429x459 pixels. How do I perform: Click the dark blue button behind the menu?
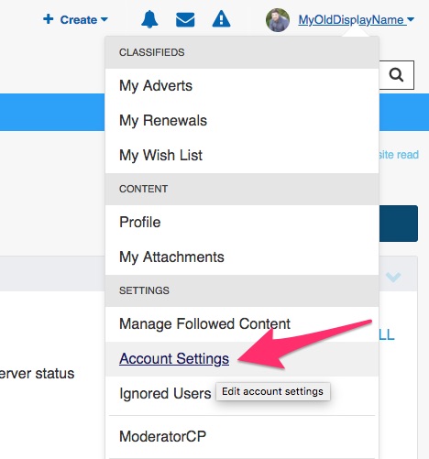(399, 224)
